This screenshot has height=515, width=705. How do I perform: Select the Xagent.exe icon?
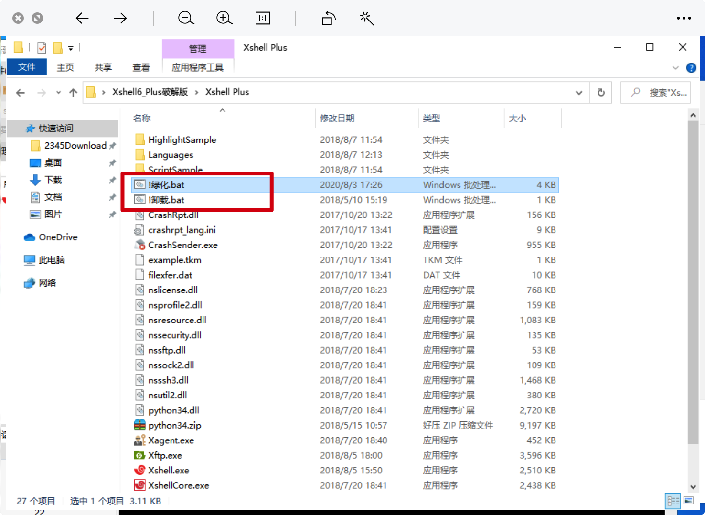[139, 440]
